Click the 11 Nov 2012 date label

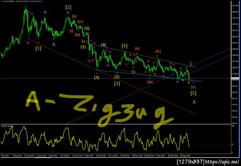[78, 156]
